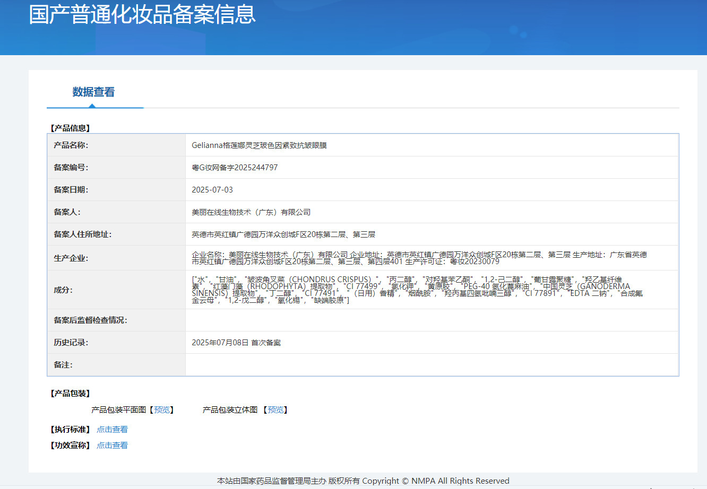Click the 【产品包装】 section heading
The image size is (707, 489).
pyautogui.click(x=71, y=394)
